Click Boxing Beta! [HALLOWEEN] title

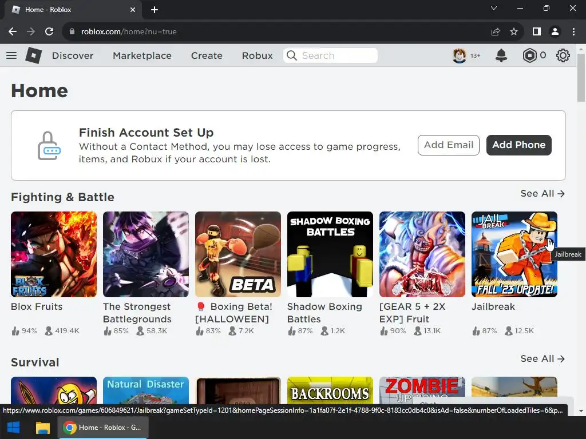[234, 313]
